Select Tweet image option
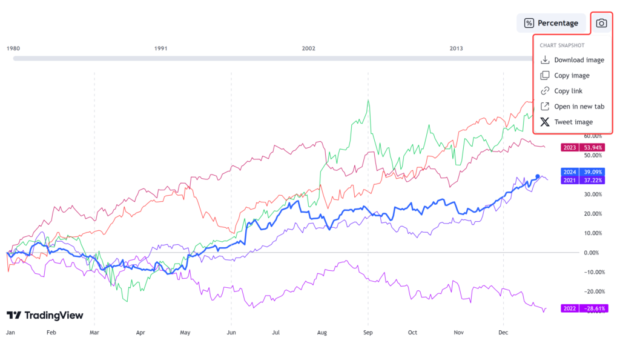The image size is (620, 349). click(x=573, y=122)
